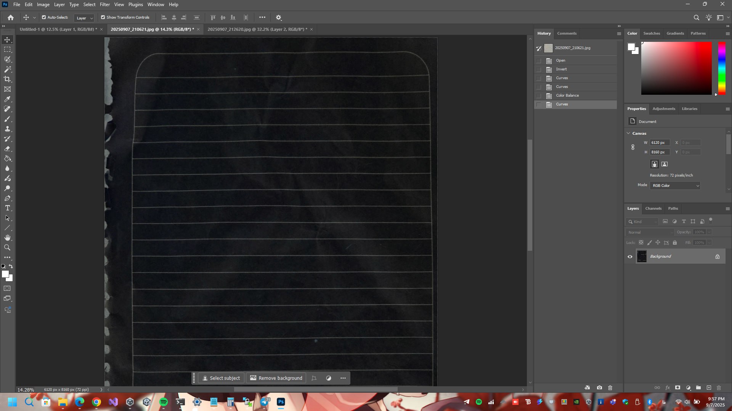
Task: Click the Remove background button
Action: point(276,378)
